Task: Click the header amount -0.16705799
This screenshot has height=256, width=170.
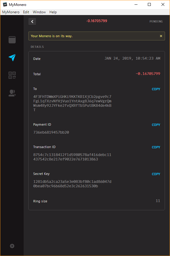Action: click(97, 21)
